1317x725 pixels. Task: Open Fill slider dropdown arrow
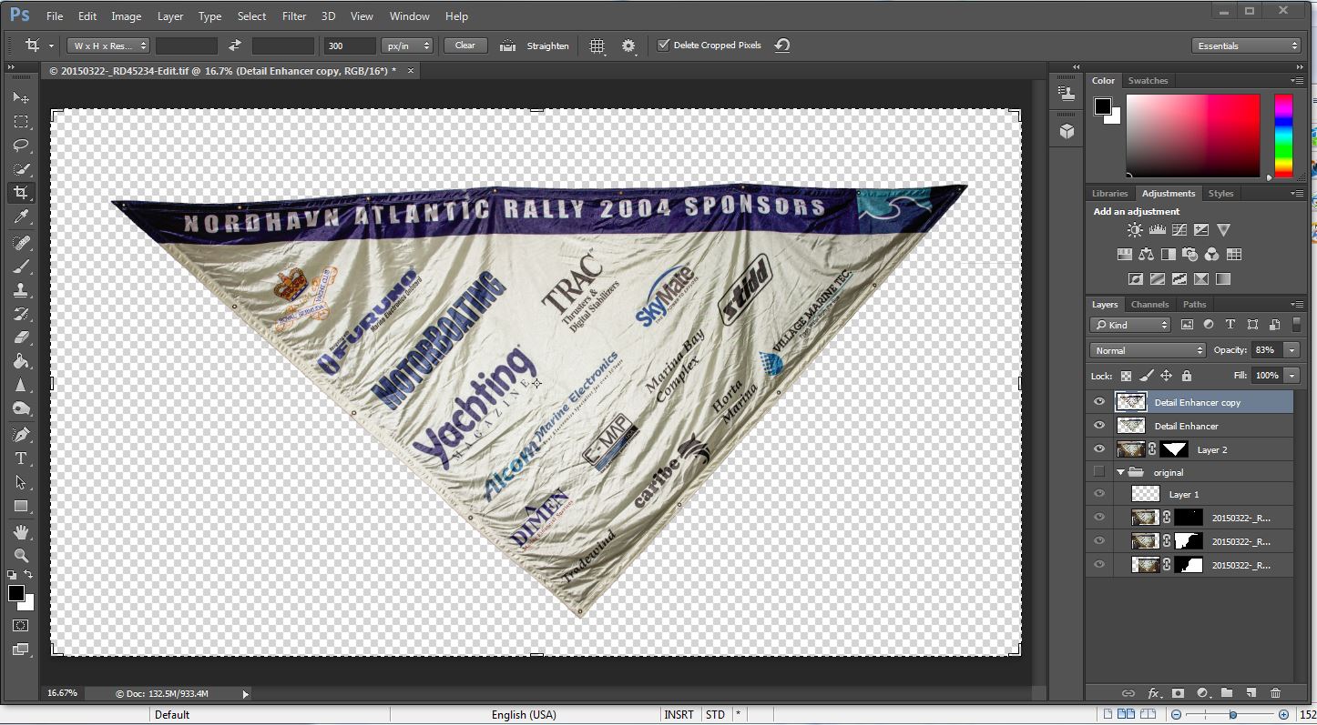1291,376
